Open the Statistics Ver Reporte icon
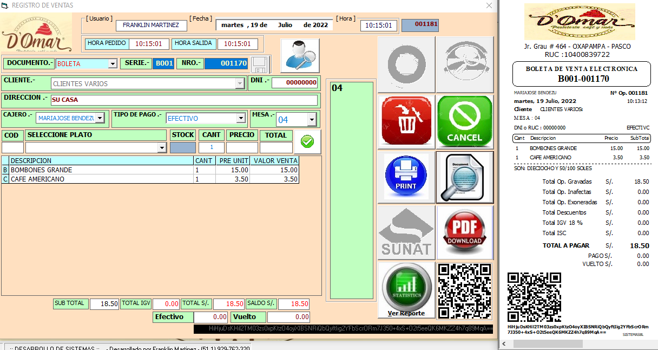The image size is (658, 350). pos(407,290)
